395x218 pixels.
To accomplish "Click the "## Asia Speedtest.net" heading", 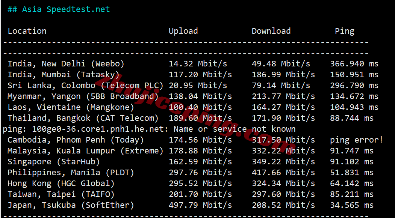I will (x=59, y=9).
